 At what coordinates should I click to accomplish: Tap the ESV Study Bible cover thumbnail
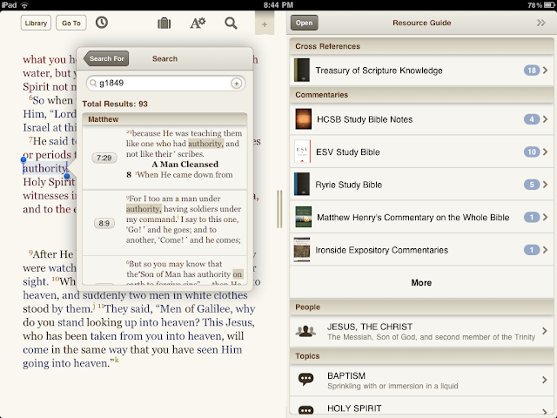[x=303, y=152]
